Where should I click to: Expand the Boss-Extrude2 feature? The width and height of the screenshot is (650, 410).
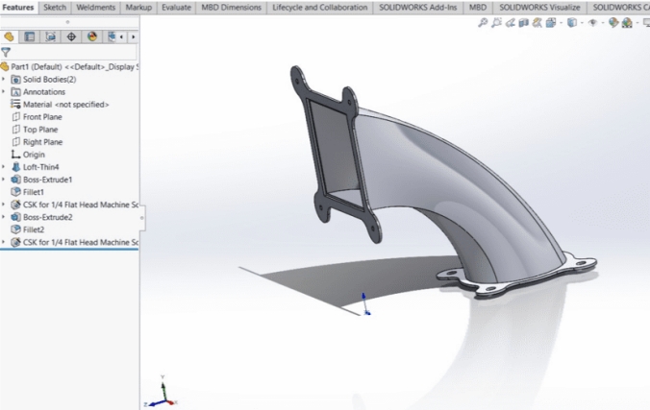click(x=4, y=217)
